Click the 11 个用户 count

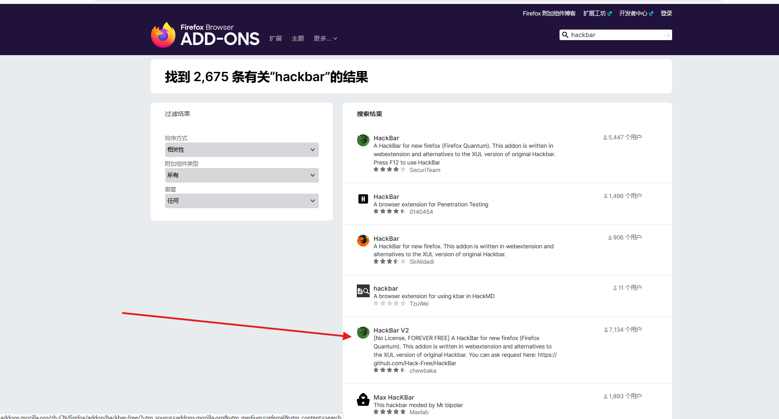coord(627,288)
